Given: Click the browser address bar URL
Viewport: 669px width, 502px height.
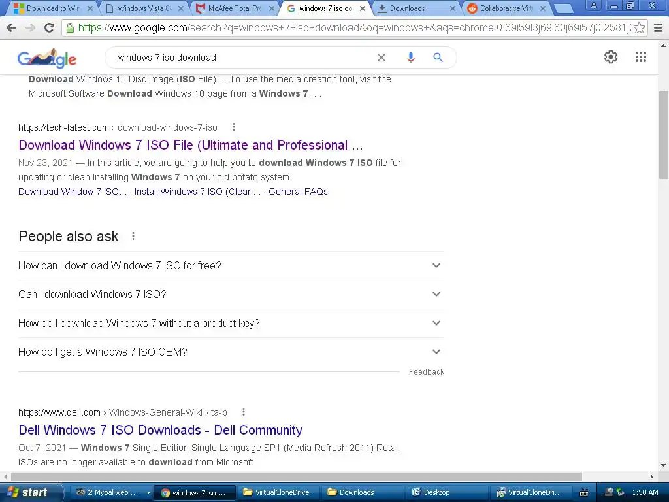Looking at the screenshot, I should [x=354, y=27].
